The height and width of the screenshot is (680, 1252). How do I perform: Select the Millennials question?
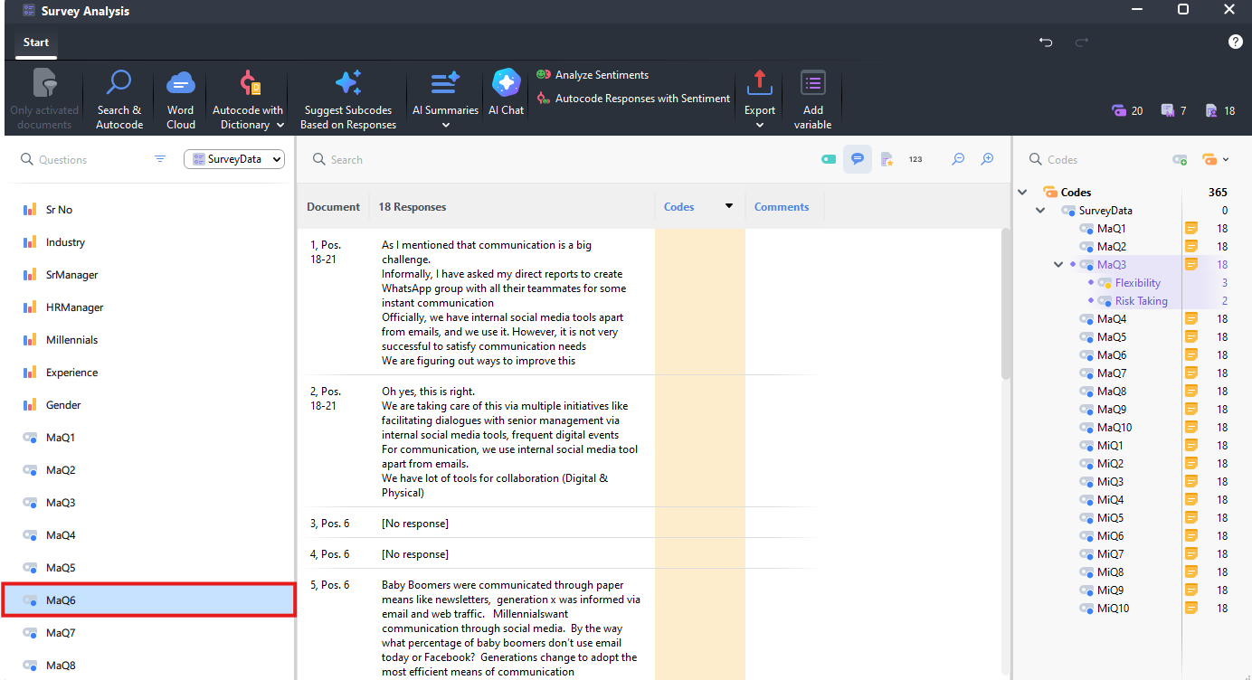[147, 340]
